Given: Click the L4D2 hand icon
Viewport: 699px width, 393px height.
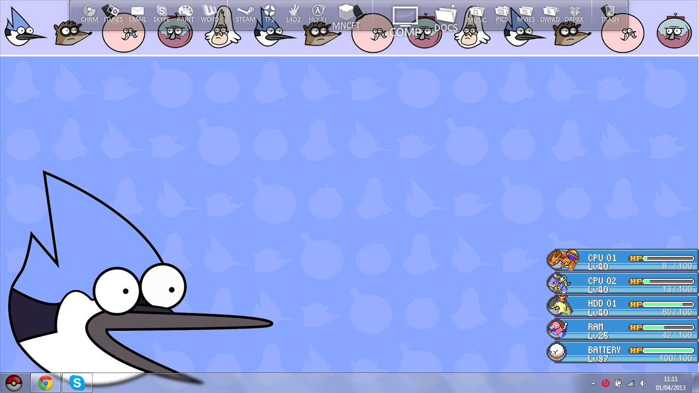Looking at the screenshot, I should [x=293, y=12].
